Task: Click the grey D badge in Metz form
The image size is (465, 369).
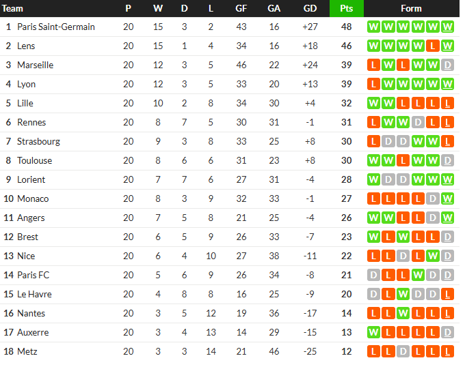Action: 403,351
